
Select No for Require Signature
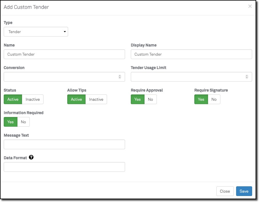click(x=214, y=99)
